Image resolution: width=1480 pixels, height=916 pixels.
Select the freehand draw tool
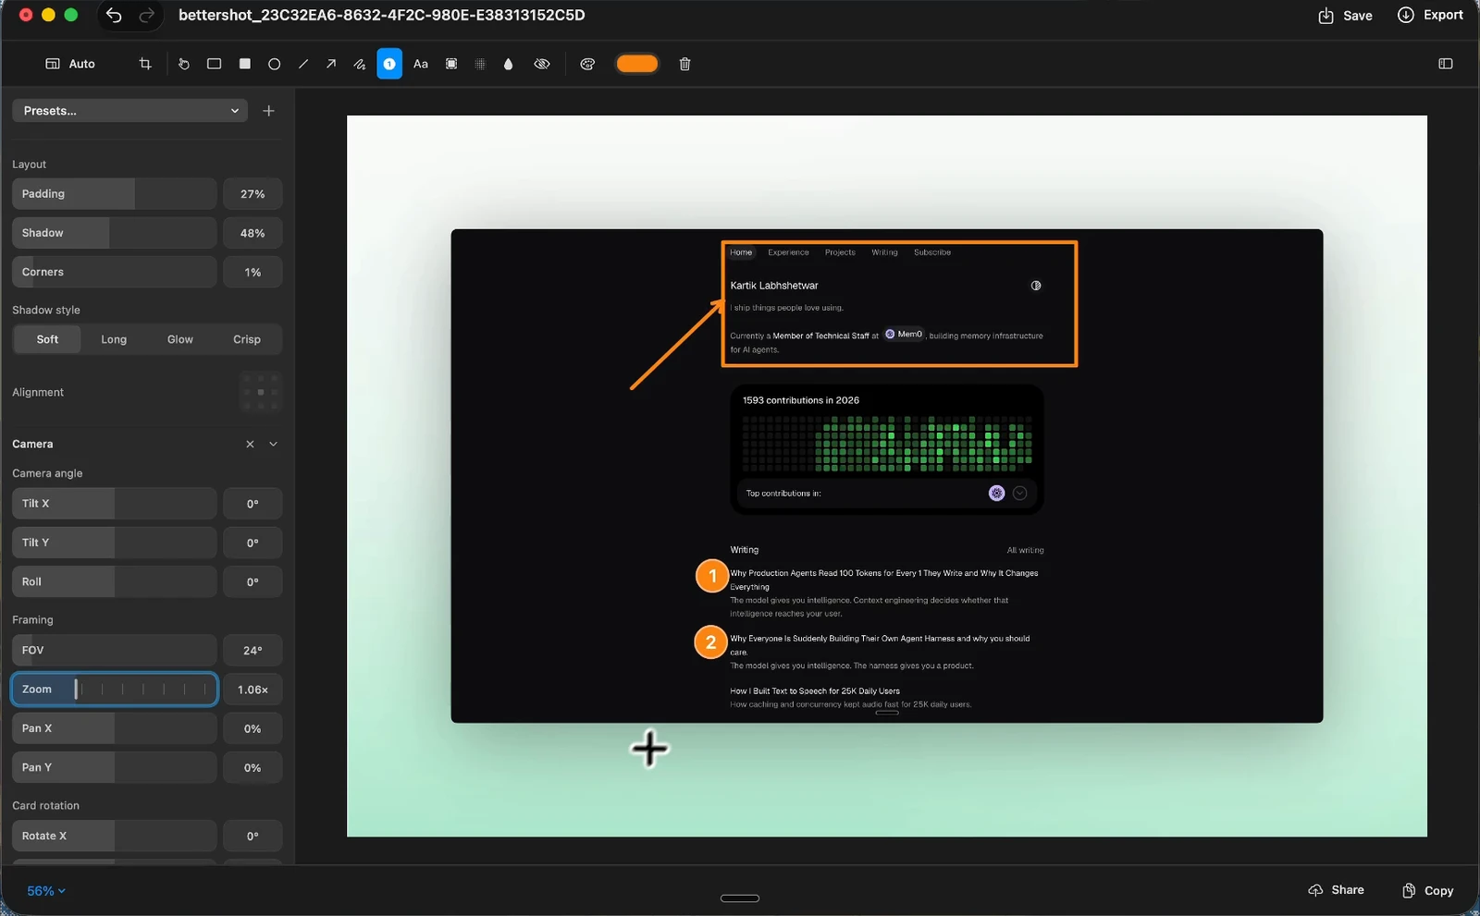(360, 64)
